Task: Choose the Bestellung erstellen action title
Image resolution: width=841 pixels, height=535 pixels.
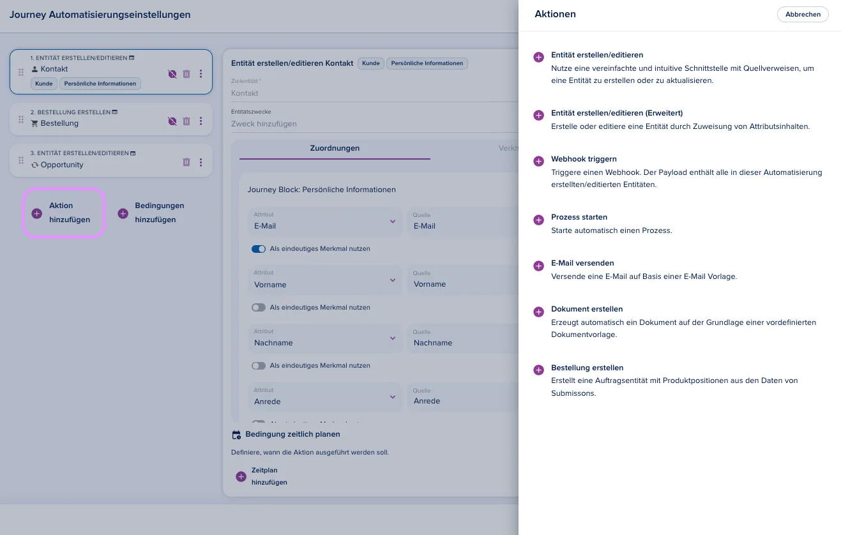Action: (587, 368)
